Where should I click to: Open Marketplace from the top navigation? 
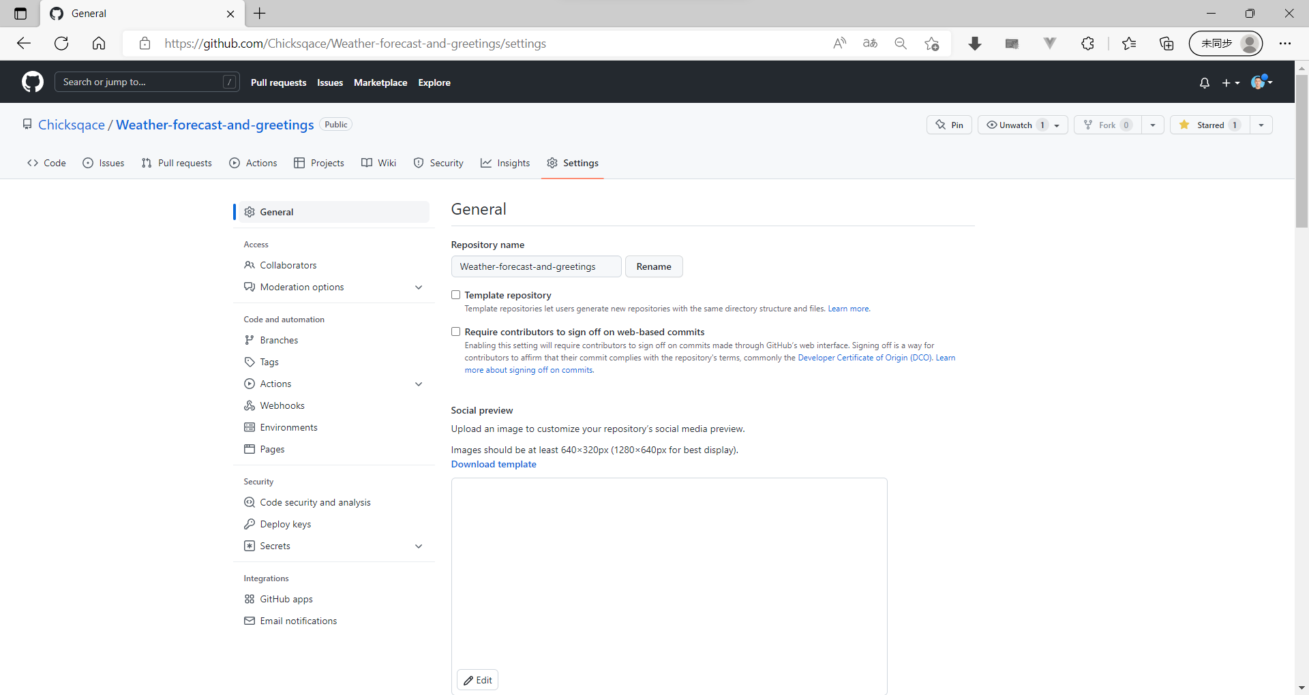tap(380, 82)
